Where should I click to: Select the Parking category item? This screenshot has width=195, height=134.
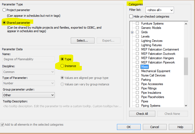tap(146, 80)
